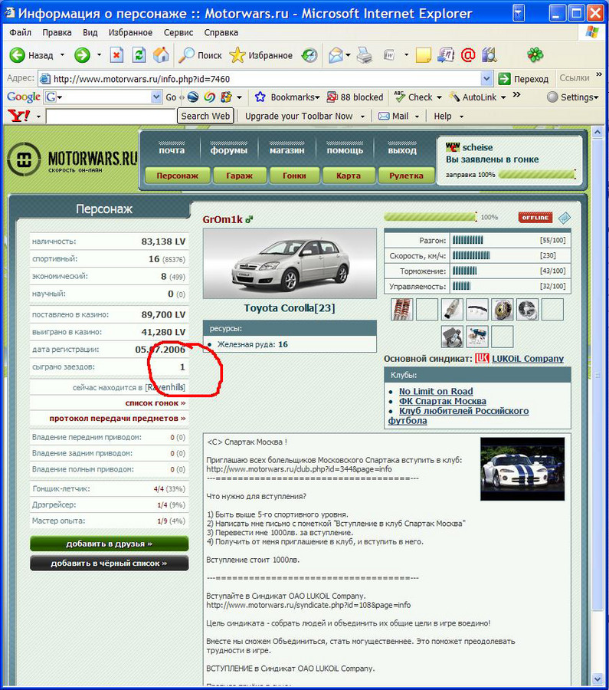Click добавить в друзья button
609x690 pixels.
[x=109, y=544]
